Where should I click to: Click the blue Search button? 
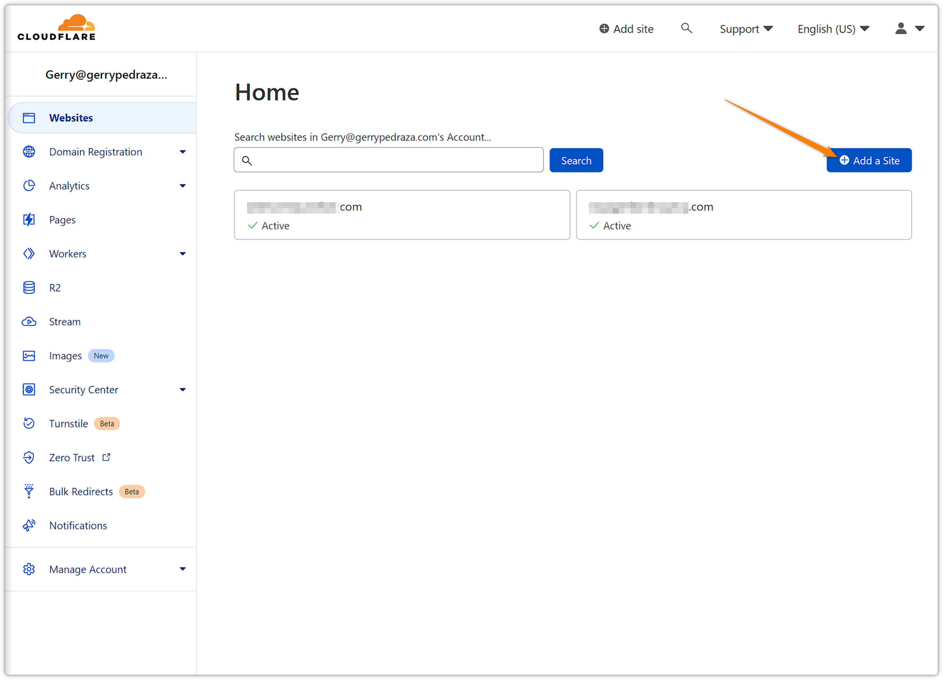coord(576,160)
